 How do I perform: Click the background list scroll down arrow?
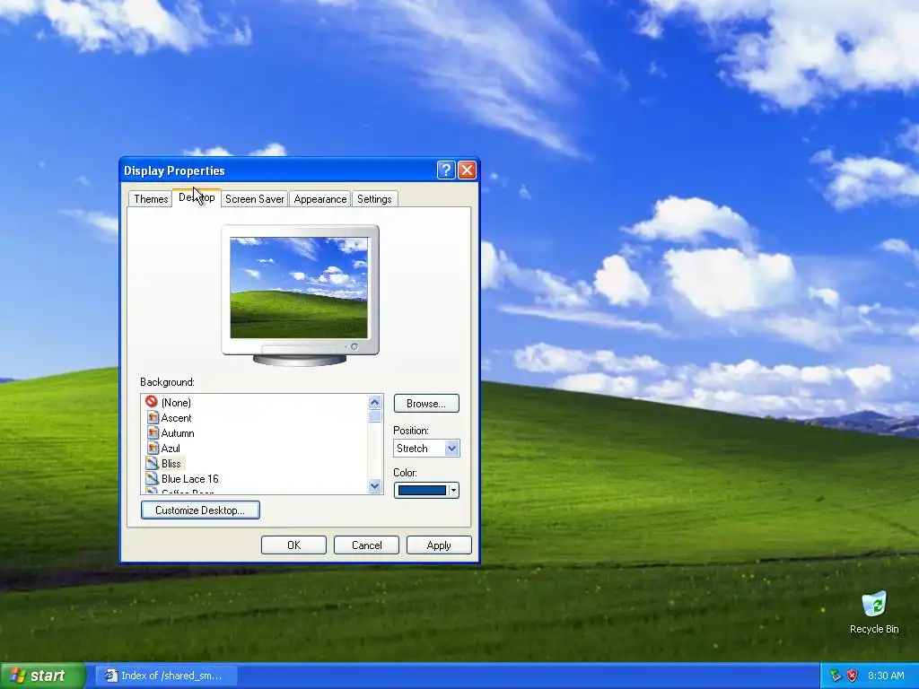375,485
